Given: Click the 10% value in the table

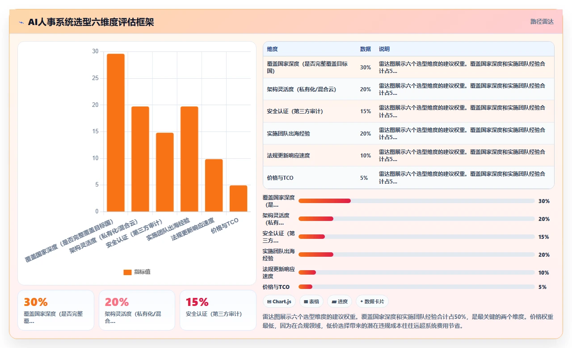Looking at the screenshot, I should (365, 156).
